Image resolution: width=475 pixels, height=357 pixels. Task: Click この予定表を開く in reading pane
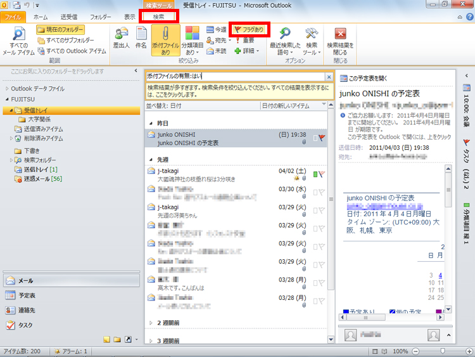pos(364,79)
